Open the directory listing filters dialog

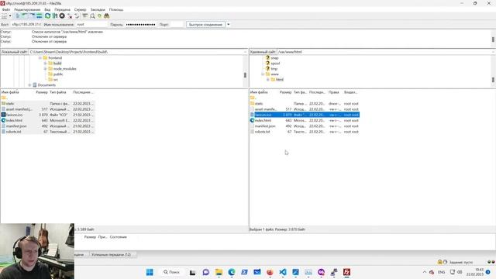click(85, 15)
